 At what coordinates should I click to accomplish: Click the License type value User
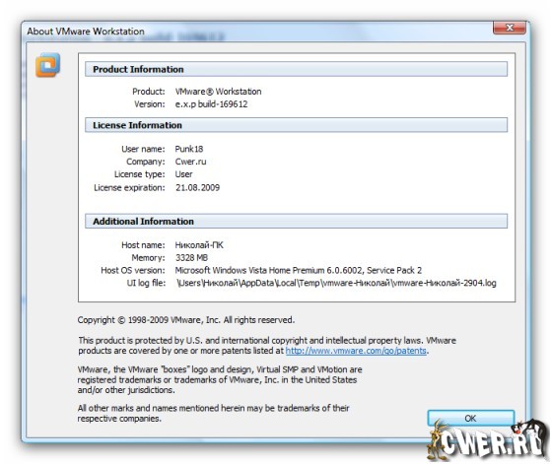click(x=183, y=174)
